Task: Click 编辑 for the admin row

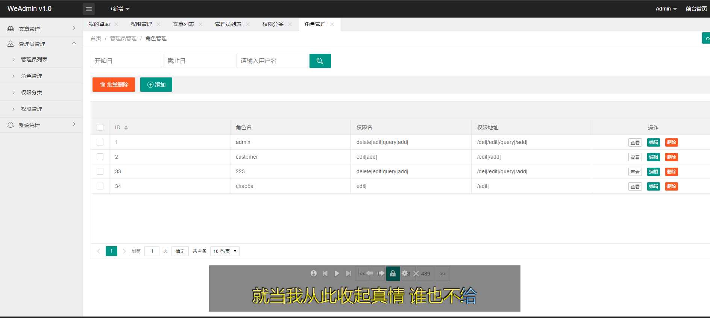Action: (654, 142)
